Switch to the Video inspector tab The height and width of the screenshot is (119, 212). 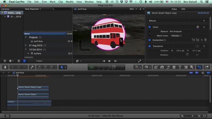point(174,9)
